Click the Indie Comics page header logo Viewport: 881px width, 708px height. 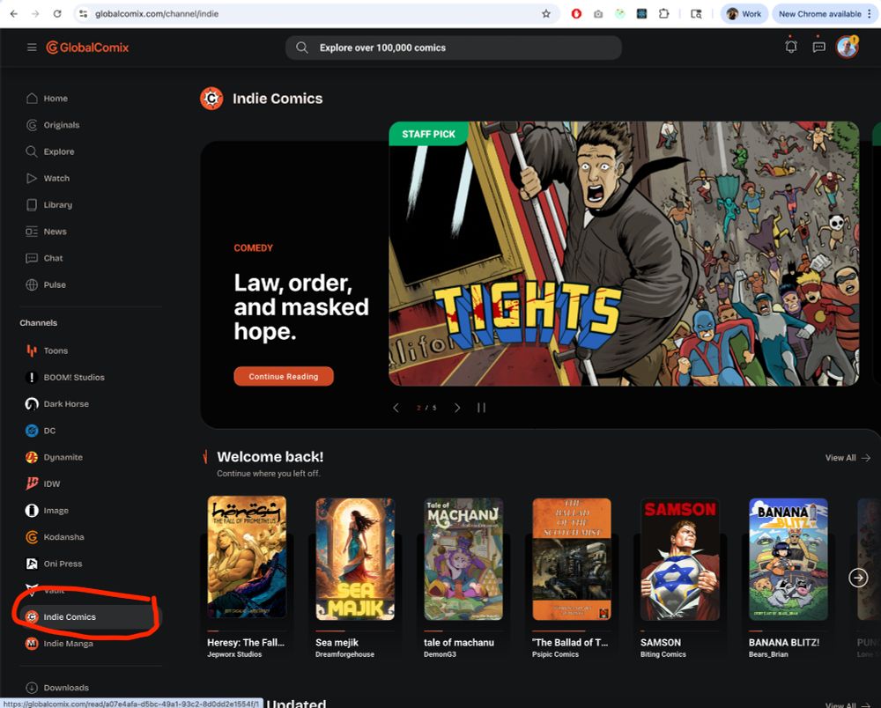[x=211, y=99]
